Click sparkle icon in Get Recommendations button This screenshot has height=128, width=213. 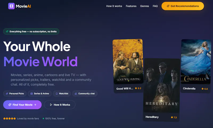168,6
